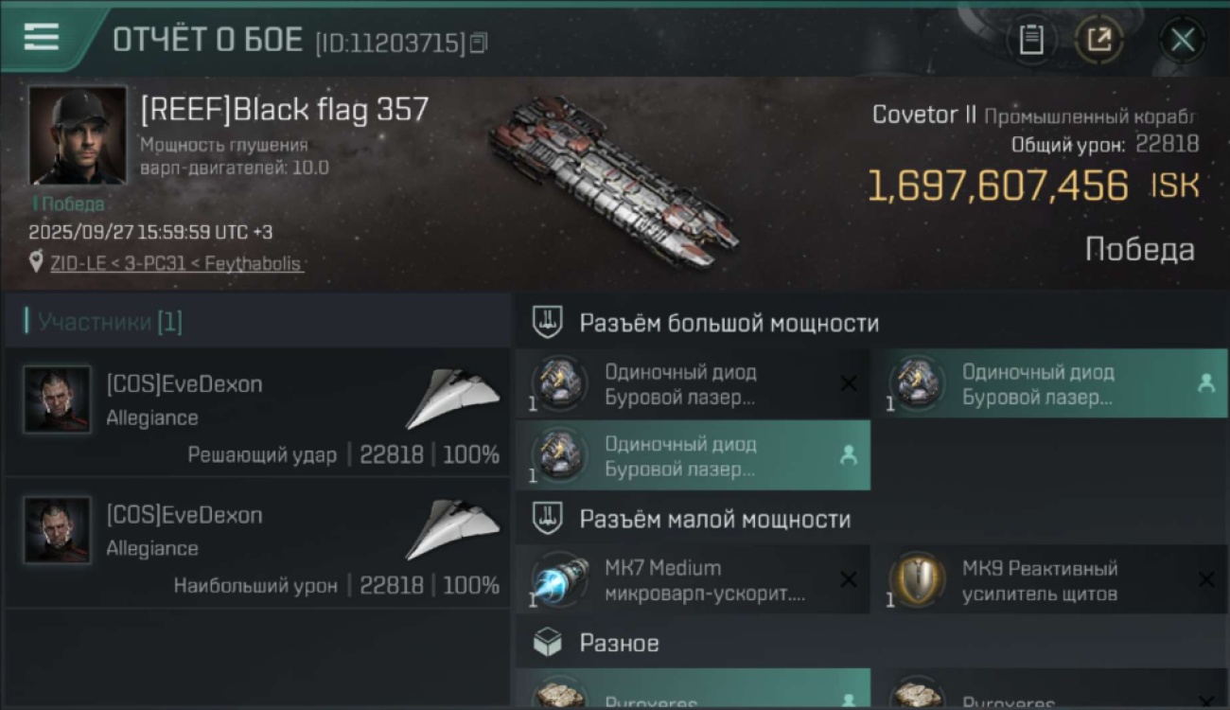Open EveDexon's portrait in the Решающий удар row
The width and height of the screenshot is (1230, 710).
pos(58,399)
